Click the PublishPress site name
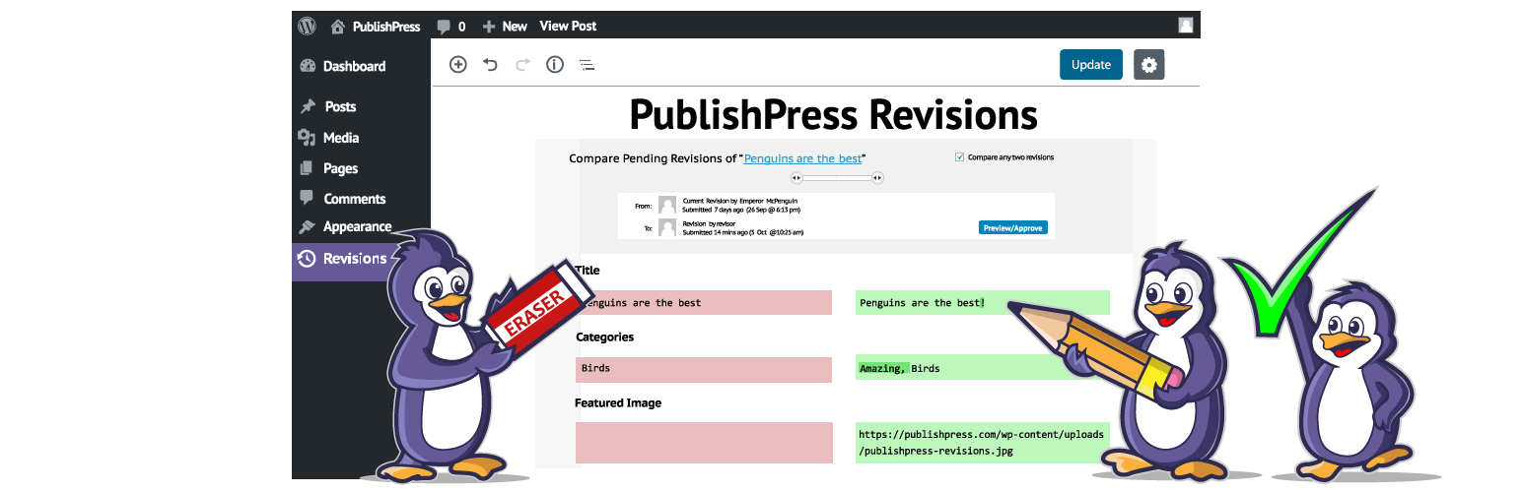 tap(386, 27)
